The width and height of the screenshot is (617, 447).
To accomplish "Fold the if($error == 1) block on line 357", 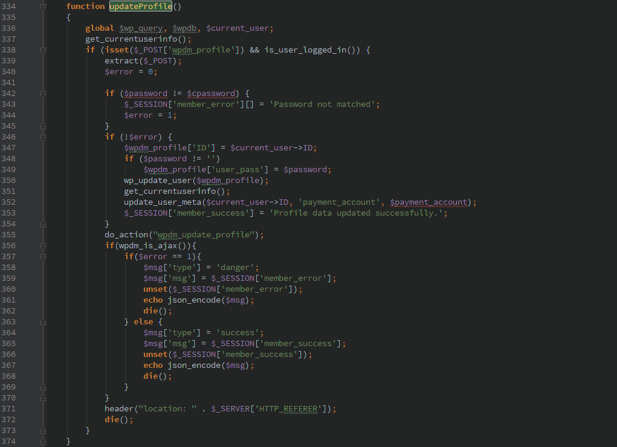I will pos(44,257).
